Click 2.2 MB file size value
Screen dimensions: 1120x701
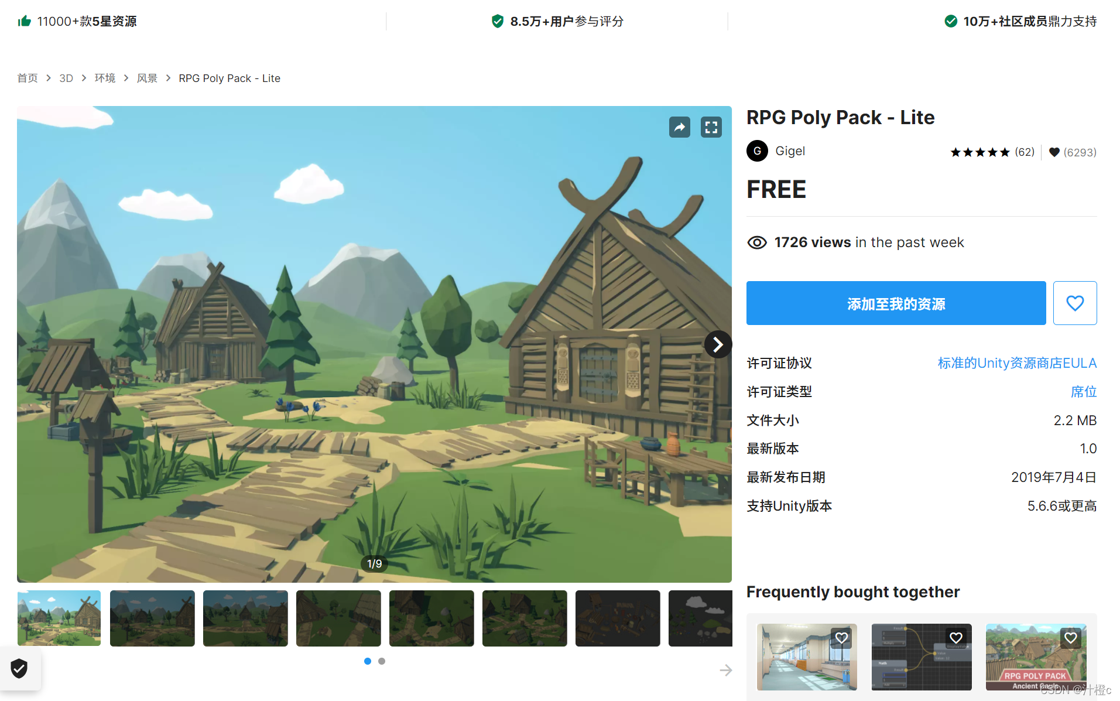(x=1075, y=420)
